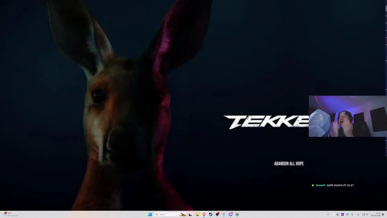Screen dimensions: 387x218
Task: Open File Explorer from the taskbar
Action: point(197,214)
